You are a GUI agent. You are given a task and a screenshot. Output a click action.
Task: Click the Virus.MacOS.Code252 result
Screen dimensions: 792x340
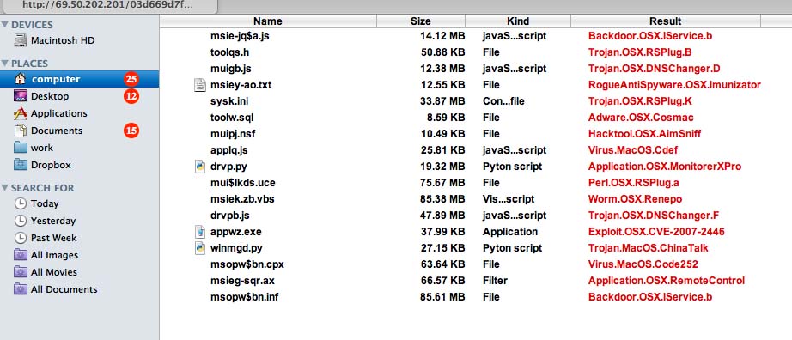click(x=643, y=264)
